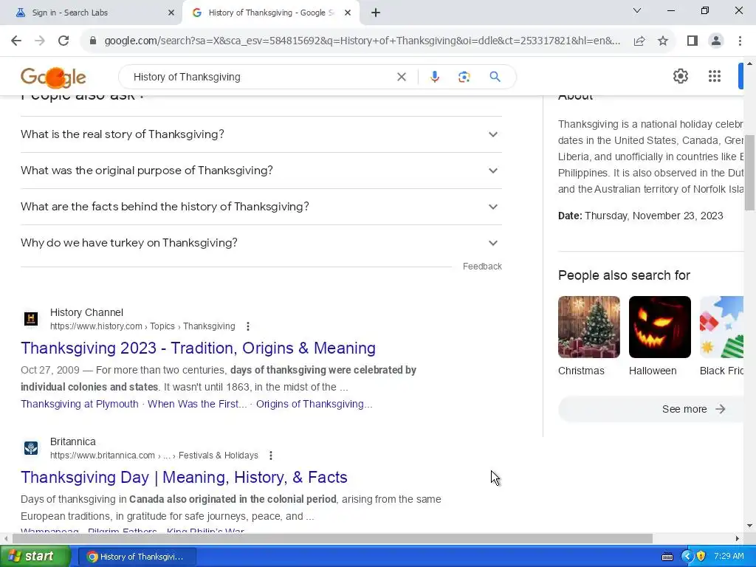Click the padlock site info icon
Image resolution: width=756 pixels, height=567 pixels.
[x=93, y=41]
